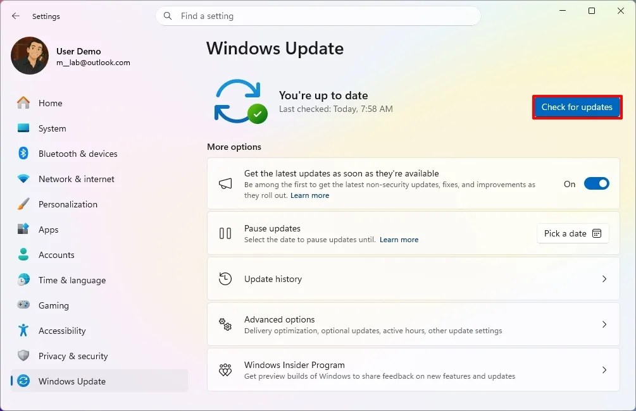636x411 pixels.
Task: Click Check for updates button
Action: (577, 107)
